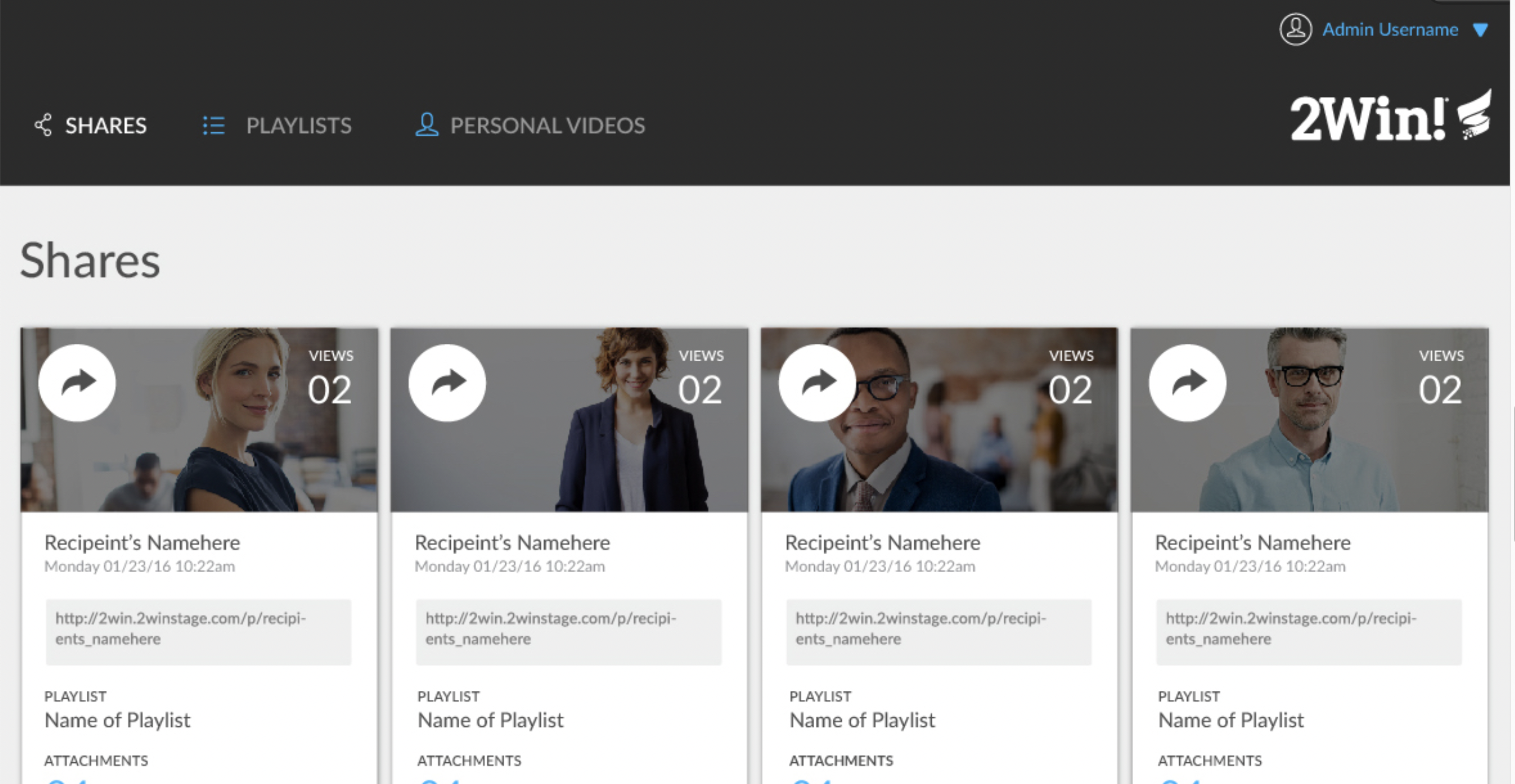Click the share arrow on the suited man card
Image resolution: width=1515 pixels, height=784 pixels.
817,383
